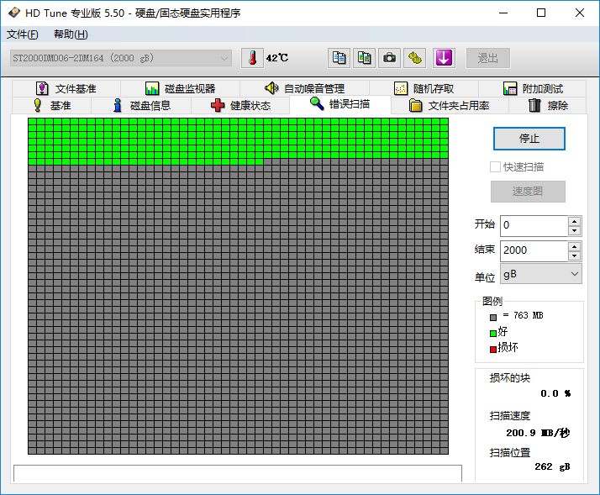The image size is (600, 495).
Task: Click the copy screenshot to clipboard icon
Action: (x=364, y=58)
